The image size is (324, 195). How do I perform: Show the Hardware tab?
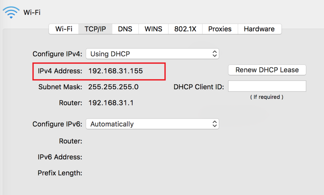[x=259, y=29]
